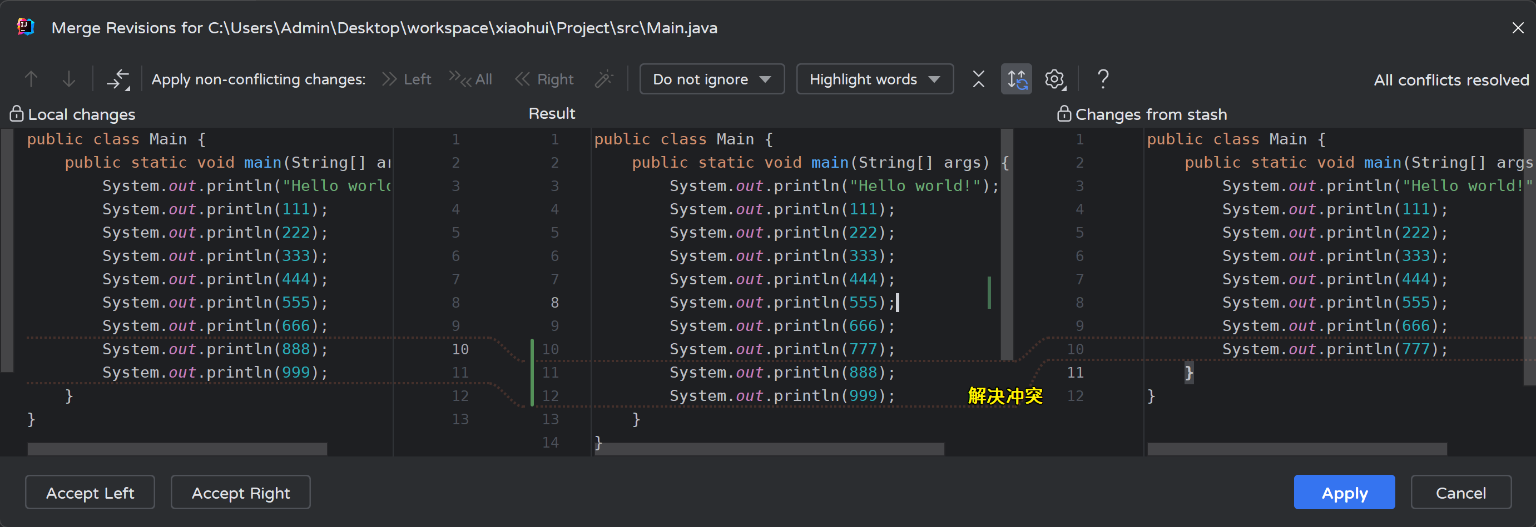Open help with the question mark icon

pyautogui.click(x=1103, y=79)
